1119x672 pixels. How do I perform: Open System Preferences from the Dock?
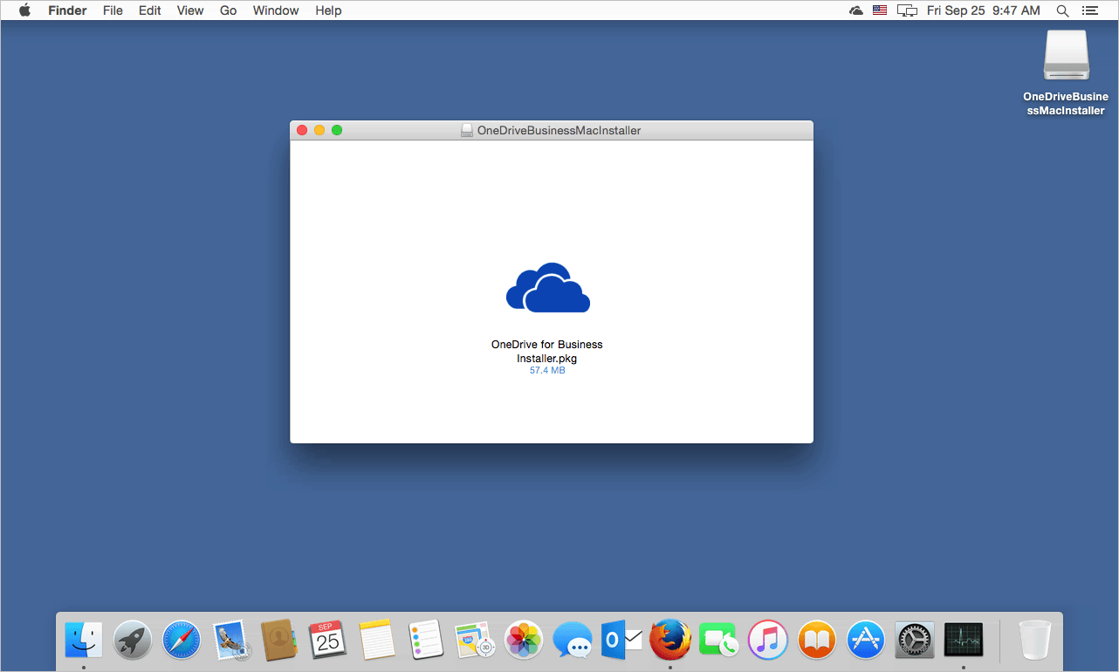tap(915, 641)
